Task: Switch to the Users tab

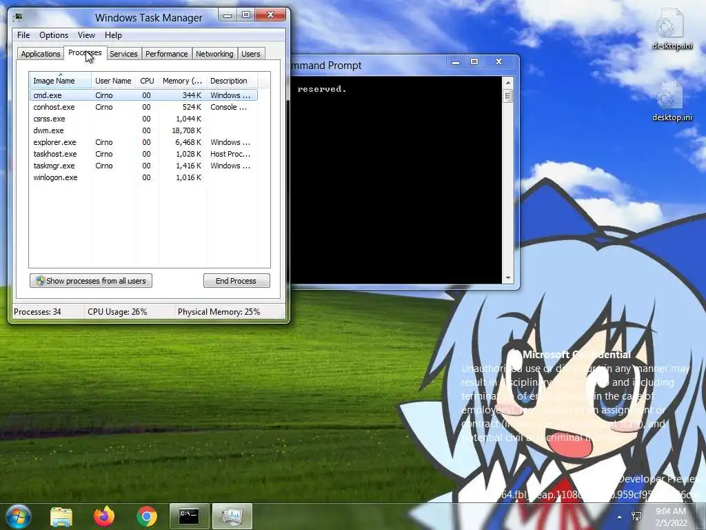Action: click(x=251, y=54)
